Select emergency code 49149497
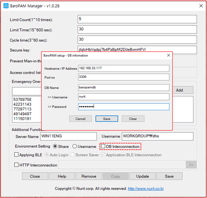Image resolution: width=207 pixels, height=198 pixels. coord(22,114)
